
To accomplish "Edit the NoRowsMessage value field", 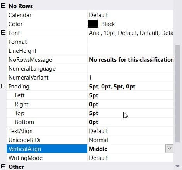I will [130, 60].
